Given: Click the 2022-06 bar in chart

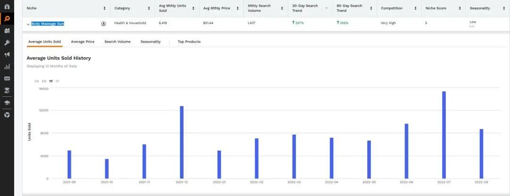Looking at the screenshot, I should click(x=406, y=151).
